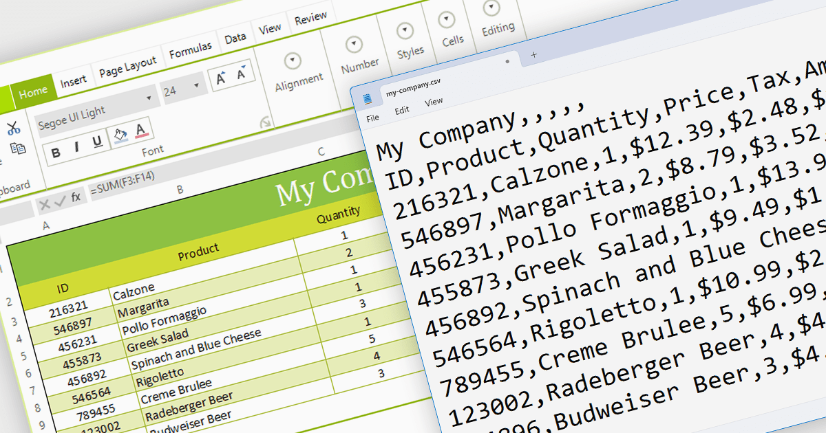
Task: Increase font size with grow icon
Action: coord(220,78)
